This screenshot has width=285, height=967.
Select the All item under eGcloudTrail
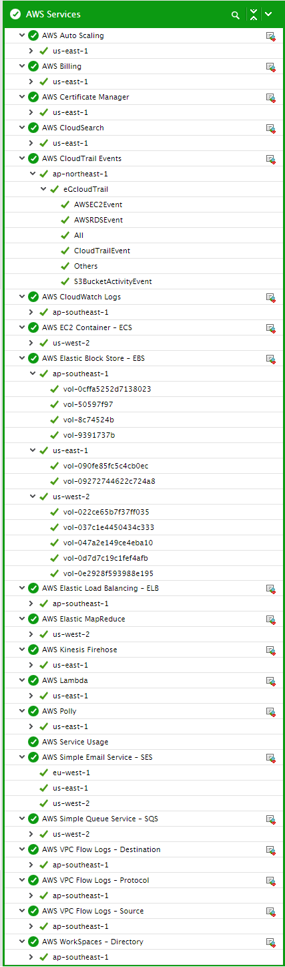pyautogui.click(x=79, y=235)
